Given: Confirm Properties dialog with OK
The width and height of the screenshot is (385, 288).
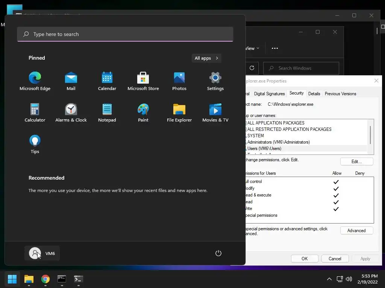Looking at the screenshot, I should tap(305, 259).
